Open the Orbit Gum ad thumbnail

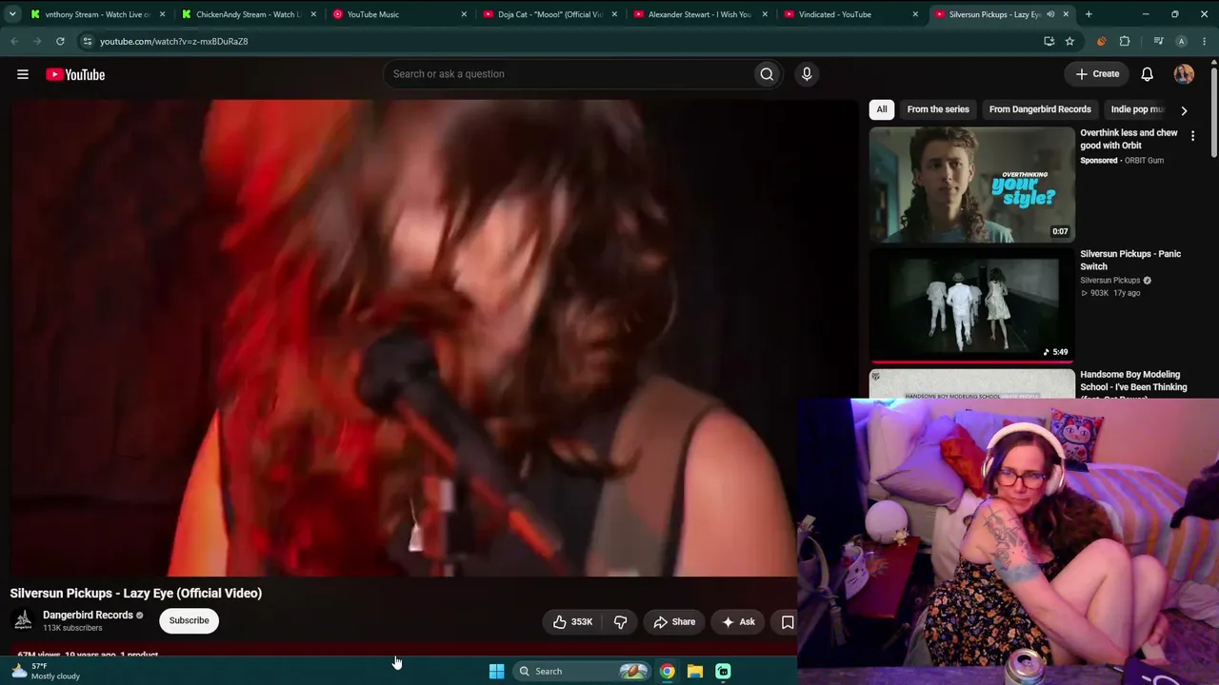tap(971, 185)
